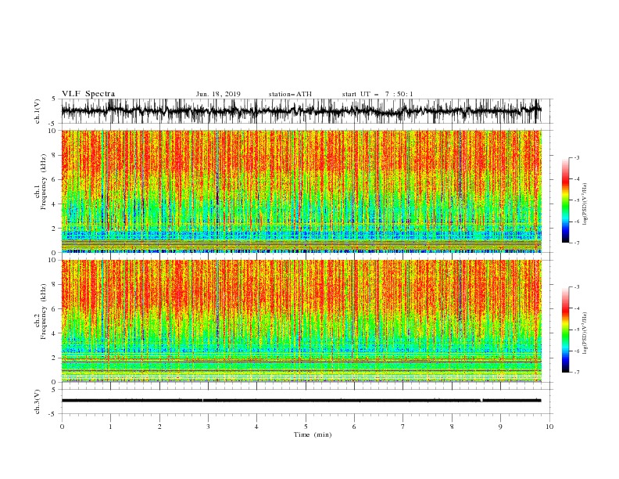
Task: Click the upper colorbar's "-7" tick label
Action: point(576,243)
